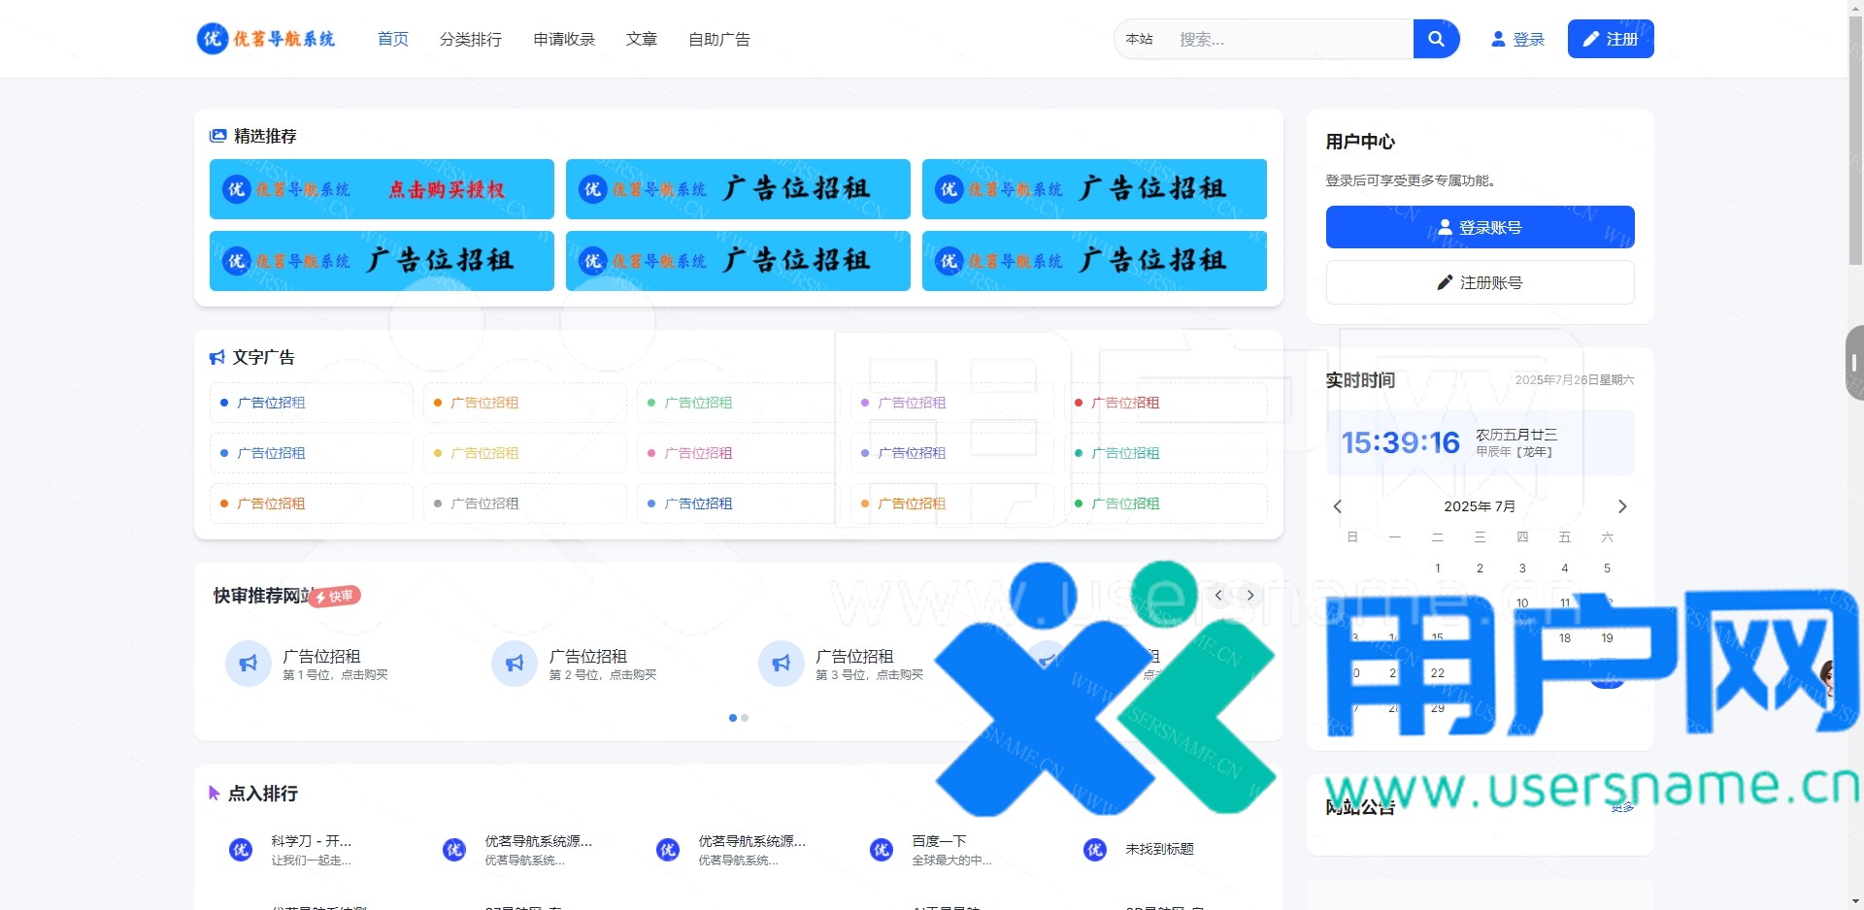Click the 未找到标题 site icon
This screenshot has width=1864, height=910.
[1095, 850]
